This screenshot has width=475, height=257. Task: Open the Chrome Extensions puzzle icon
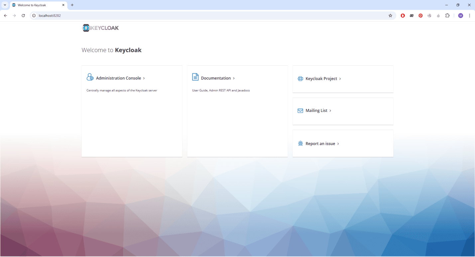pos(447,16)
